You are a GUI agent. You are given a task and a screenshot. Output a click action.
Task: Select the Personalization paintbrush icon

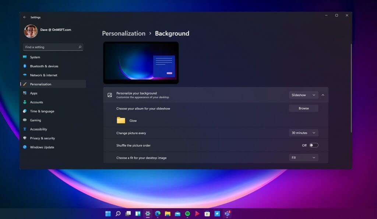pos(26,84)
